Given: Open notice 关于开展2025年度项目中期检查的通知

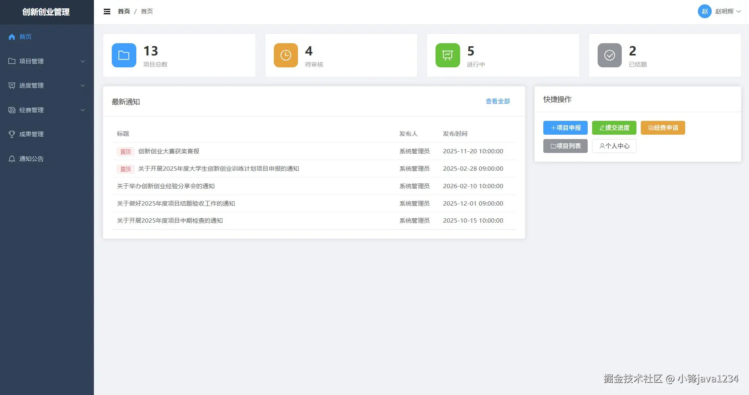Looking at the screenshot, I should click(170, 221).
